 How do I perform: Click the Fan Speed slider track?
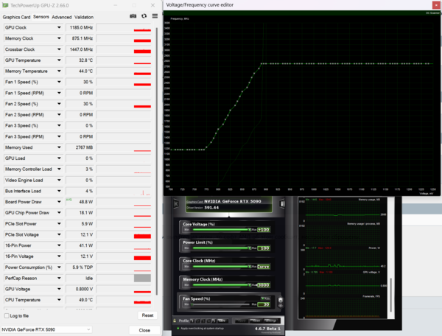pyautogui.click(x=220, y=304)
